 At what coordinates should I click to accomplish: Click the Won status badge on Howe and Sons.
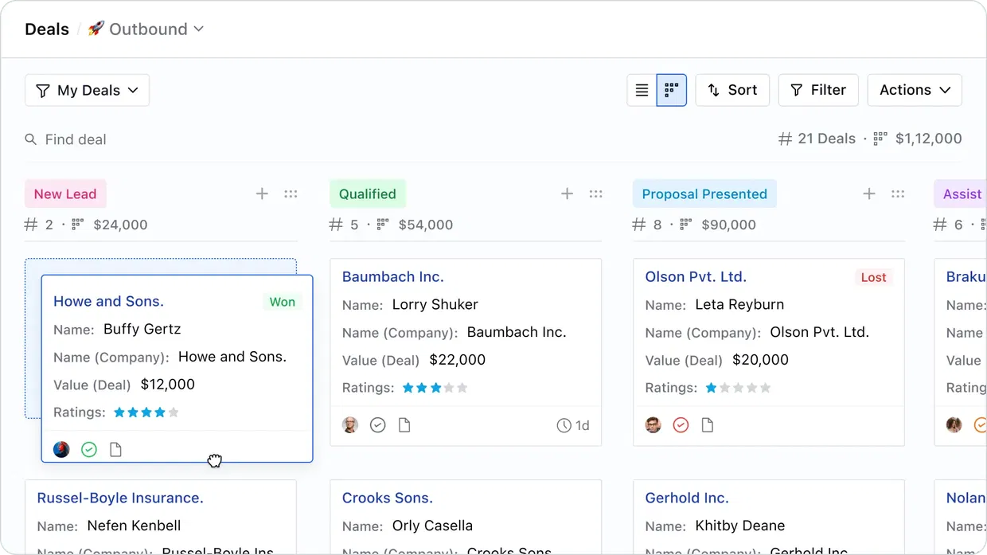coord(282,302)
